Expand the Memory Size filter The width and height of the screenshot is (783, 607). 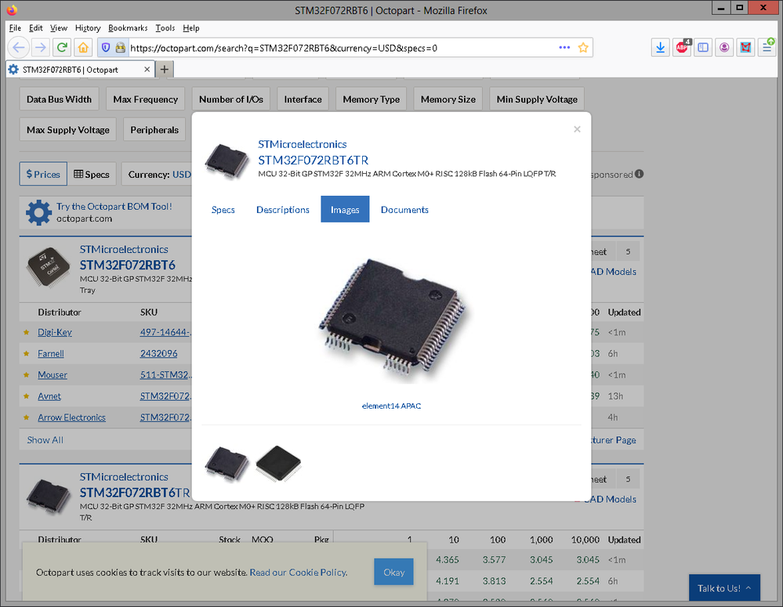(x=448, y=99)
